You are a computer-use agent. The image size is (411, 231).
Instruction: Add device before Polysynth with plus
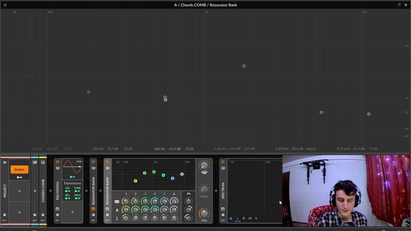click(x=51, y=191)
